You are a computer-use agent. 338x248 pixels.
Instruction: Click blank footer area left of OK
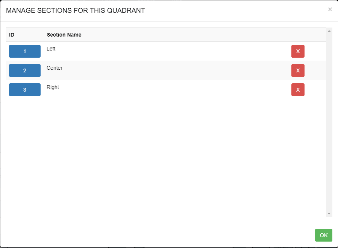[150, 235]
